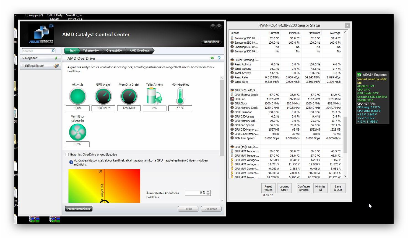Viewport: 408px width, 238px height.
Task: Click the Alkalmaz button
Action: 211,209
